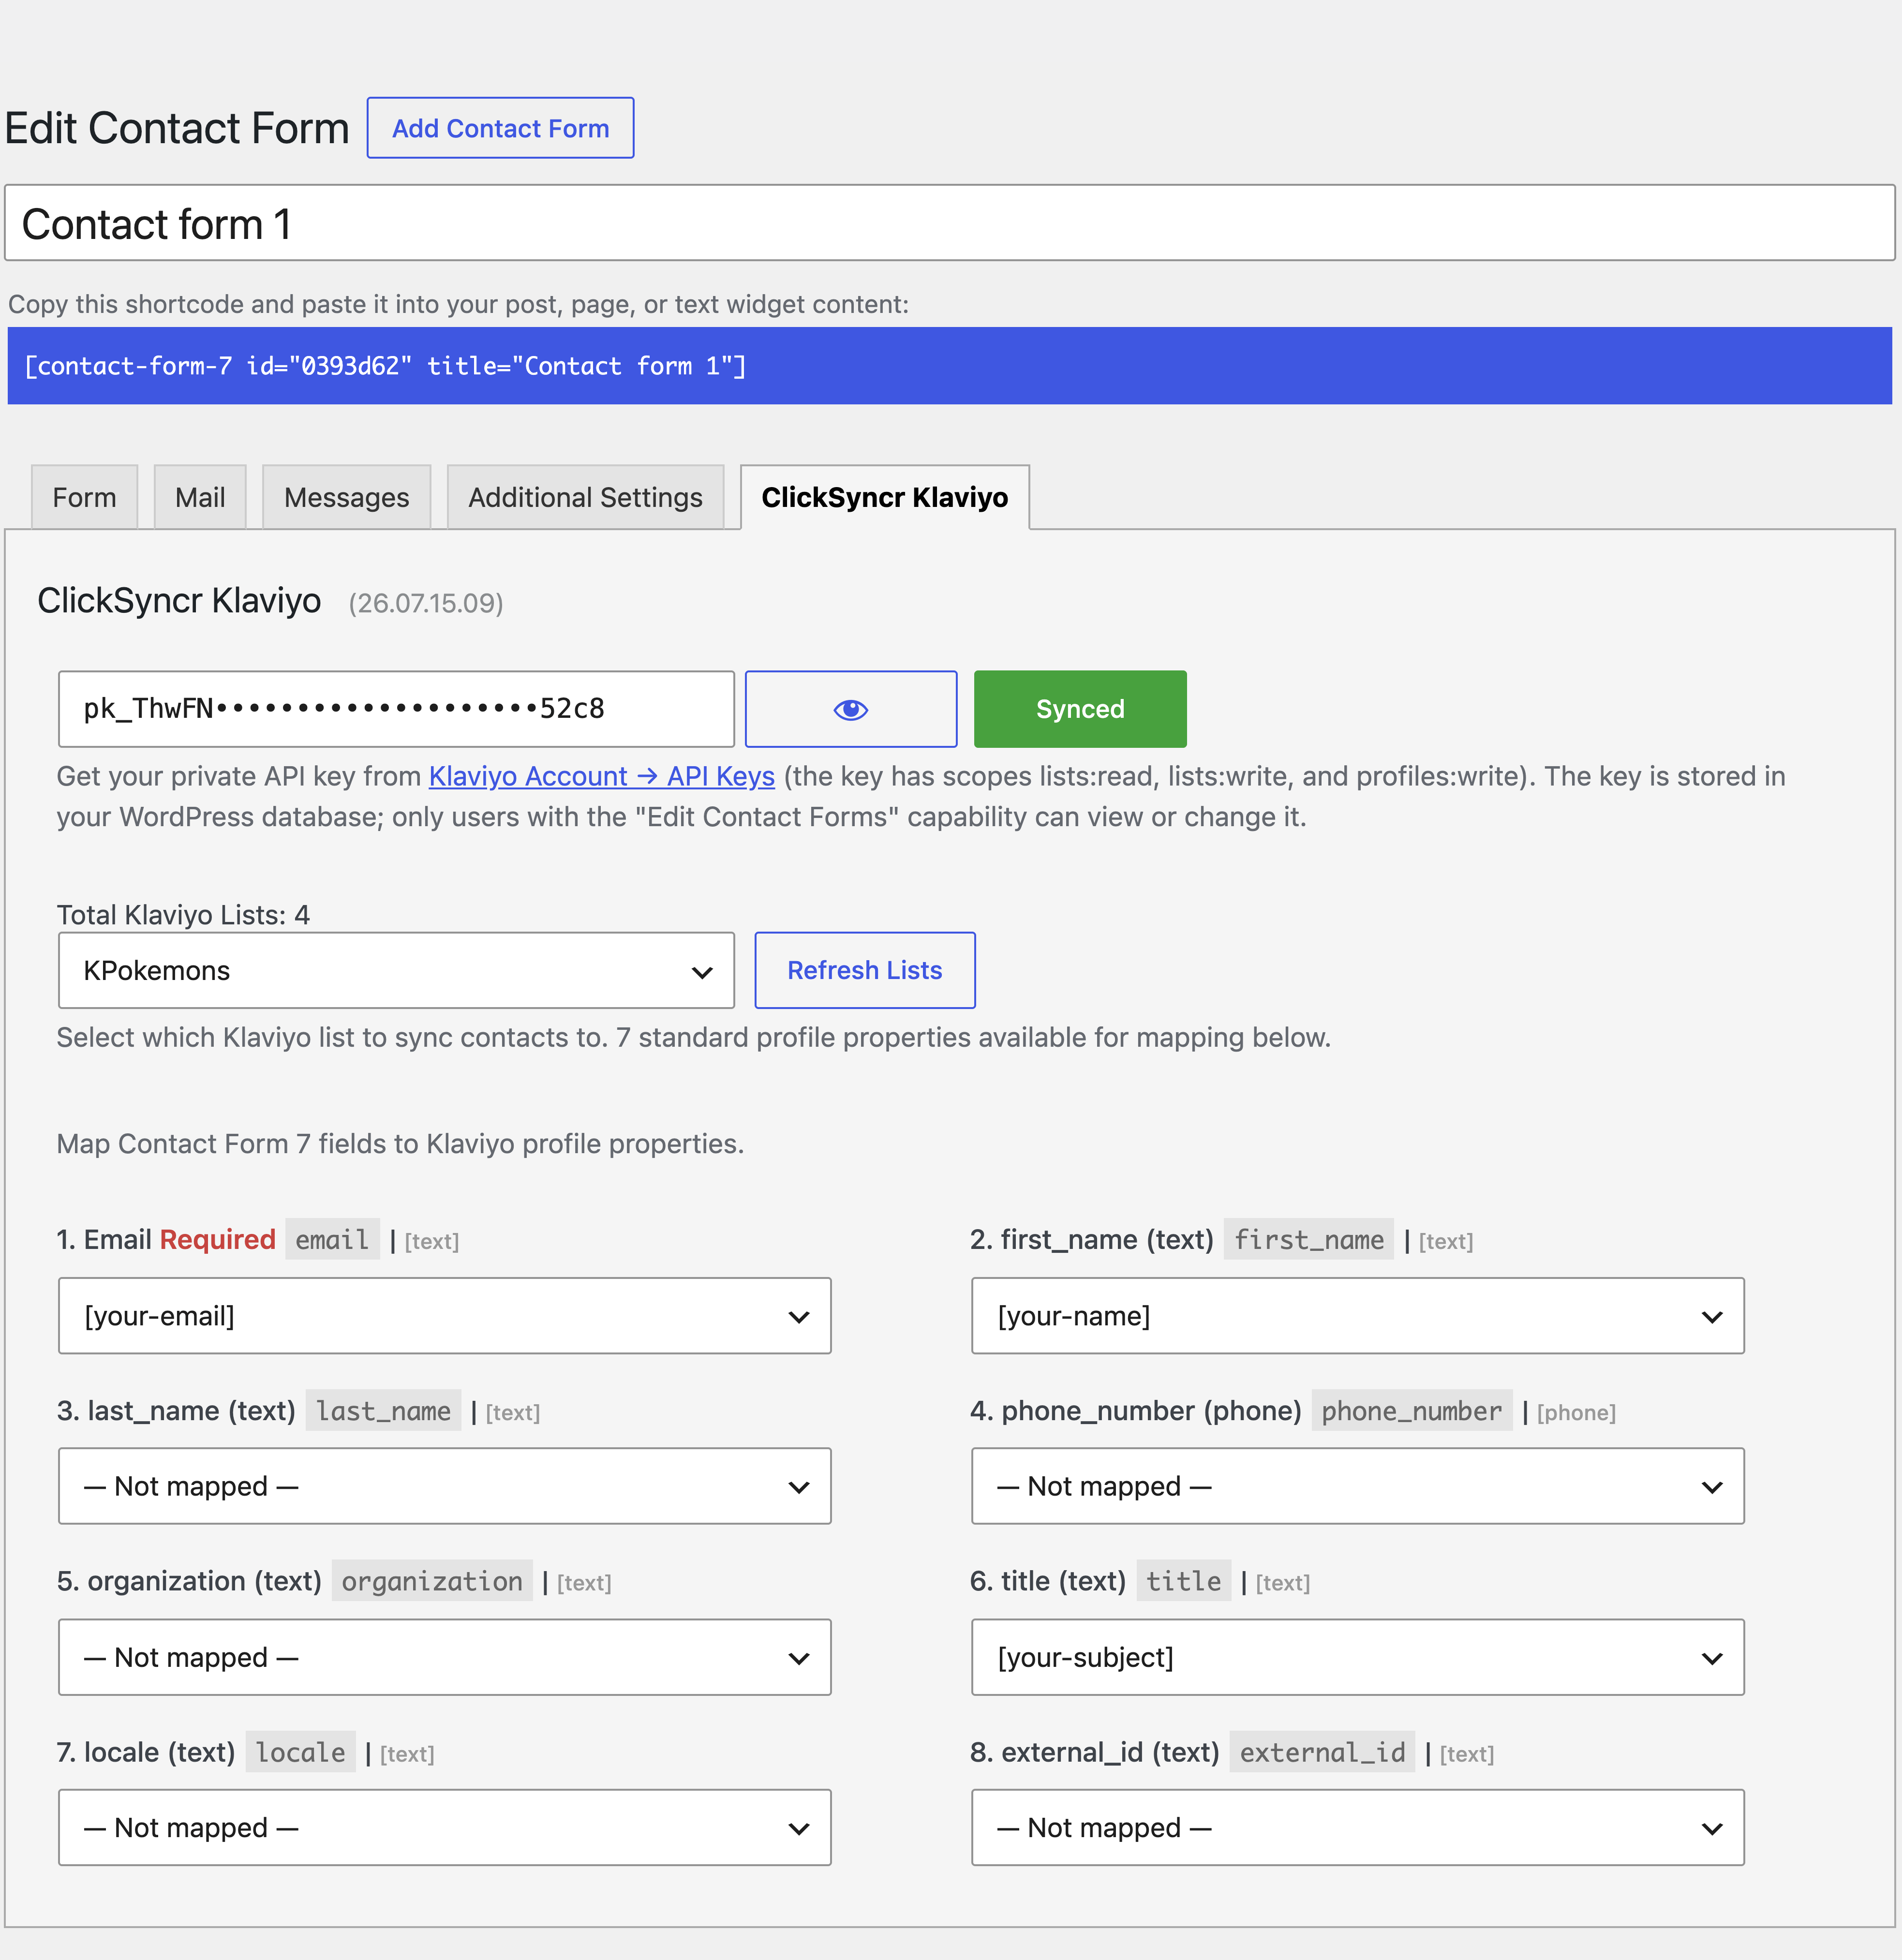Image resolution: width=1902 pixels, height=1960 pixels.
Task: Click the 'Total Klaviyo Lists: 4' text
Action: (x=183, y=915)
